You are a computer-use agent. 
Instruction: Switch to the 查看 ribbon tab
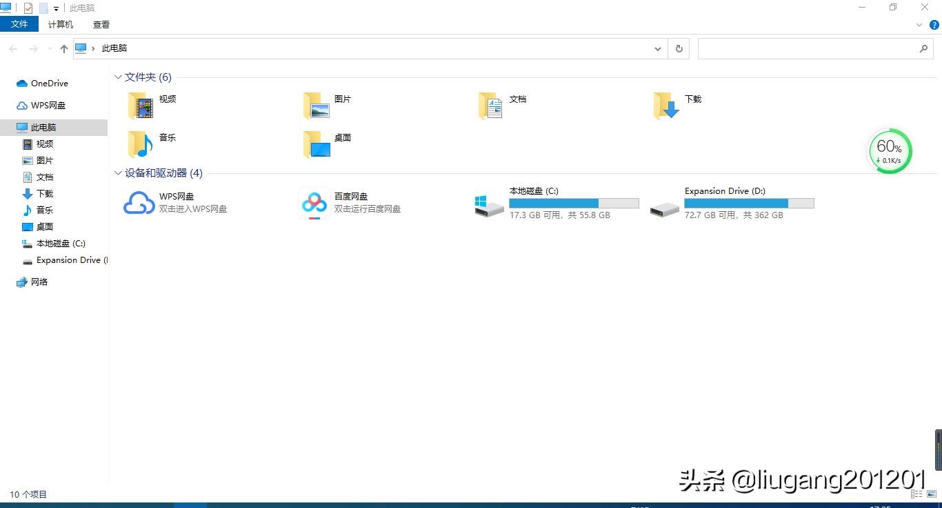101,24
